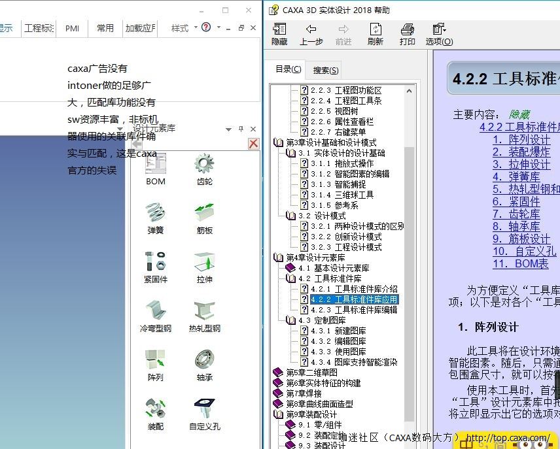
Task: Collapse the 3.2 设计模式 node
Action: (x=290, y=216)
